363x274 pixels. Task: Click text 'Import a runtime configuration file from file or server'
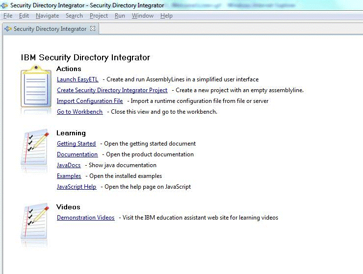coord(200,101)
